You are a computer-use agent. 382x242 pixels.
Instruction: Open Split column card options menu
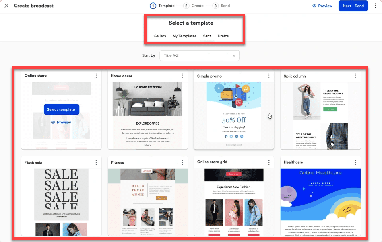tap(355, 76)
